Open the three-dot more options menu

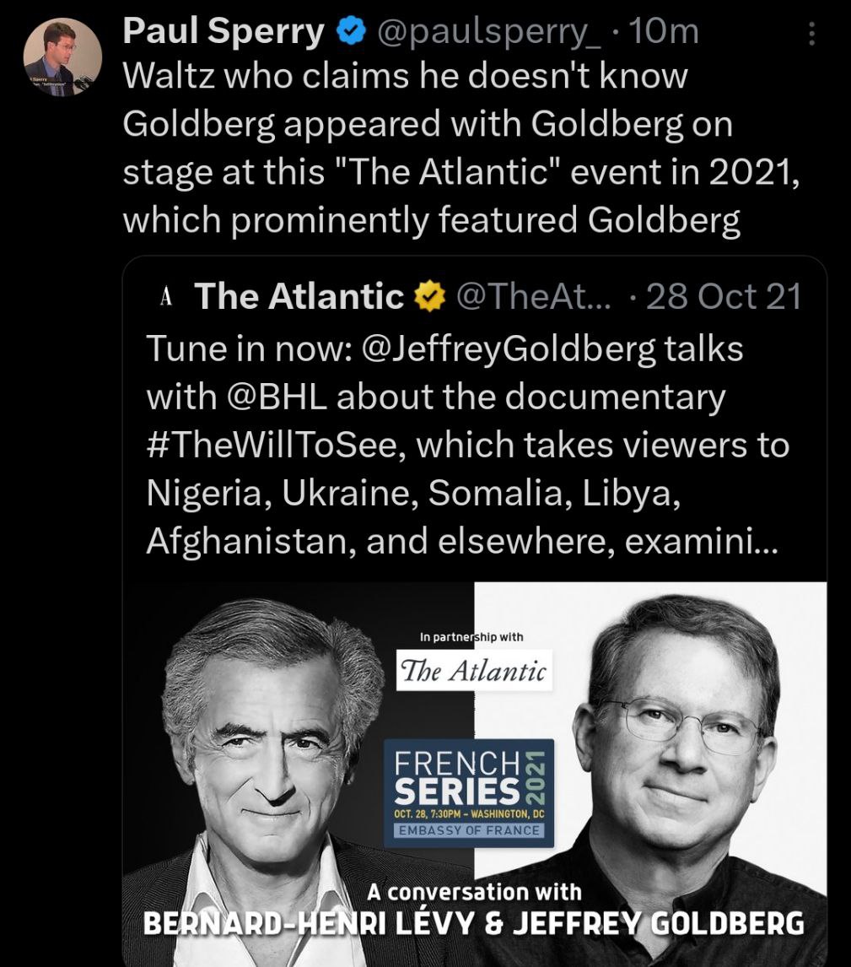pyautogui.click(x=811, y=33)
